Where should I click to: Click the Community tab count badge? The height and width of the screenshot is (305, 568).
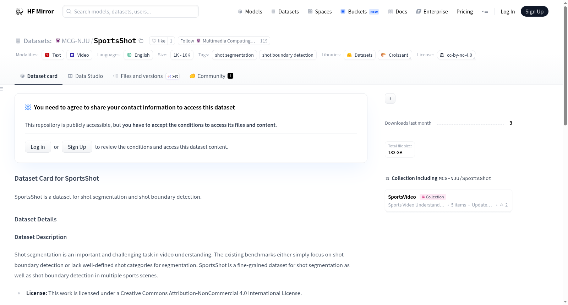(x=230, y=76)
